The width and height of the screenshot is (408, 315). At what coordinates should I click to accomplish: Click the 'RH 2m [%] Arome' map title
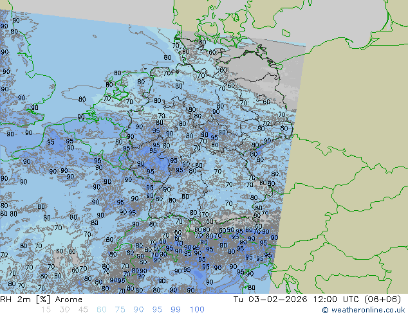pyautogui.click(x=41, y=300)
